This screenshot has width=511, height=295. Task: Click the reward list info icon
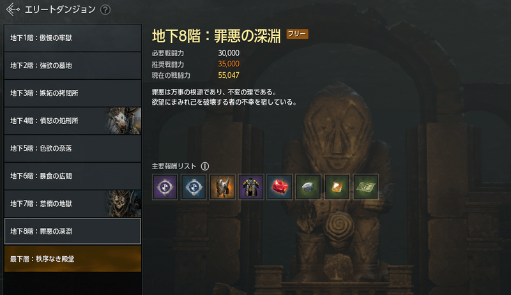204,167
